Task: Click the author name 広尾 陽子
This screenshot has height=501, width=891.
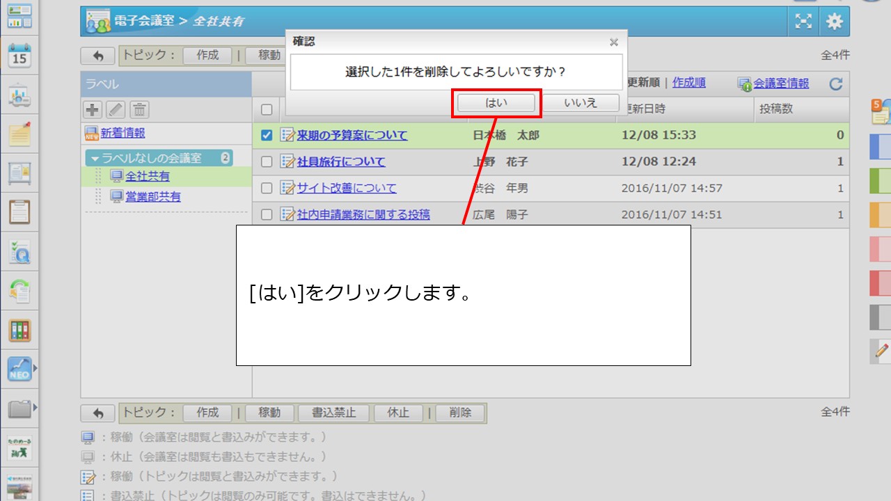Action: [500, 214]
